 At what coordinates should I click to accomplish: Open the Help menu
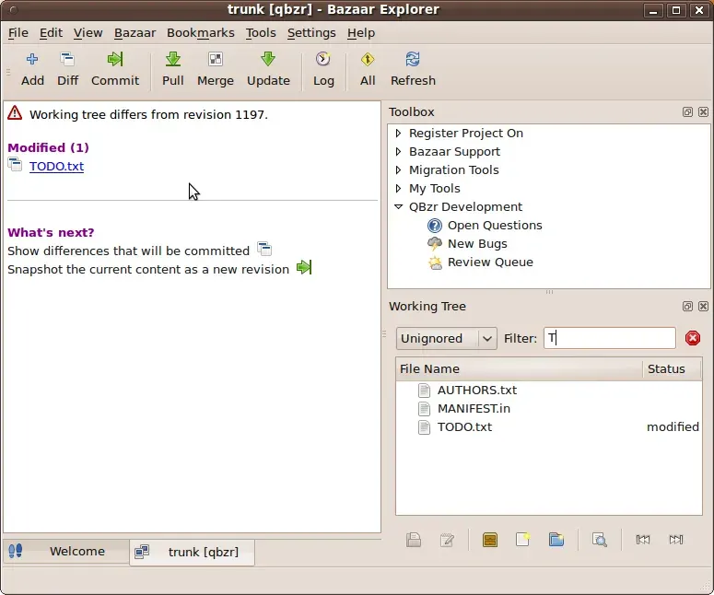click(x=361, y=33)
